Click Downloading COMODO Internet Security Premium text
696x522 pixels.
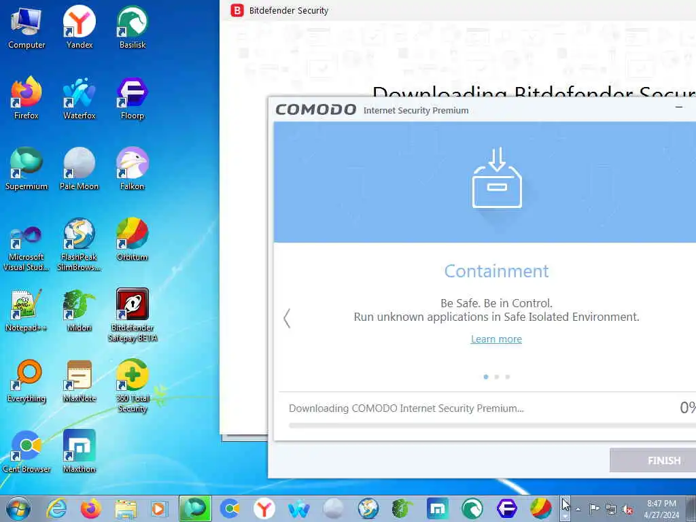point(406,408)
